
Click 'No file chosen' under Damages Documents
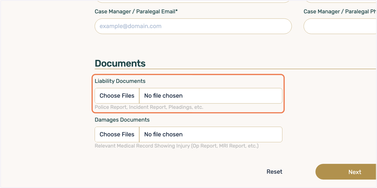click(163, 134)
